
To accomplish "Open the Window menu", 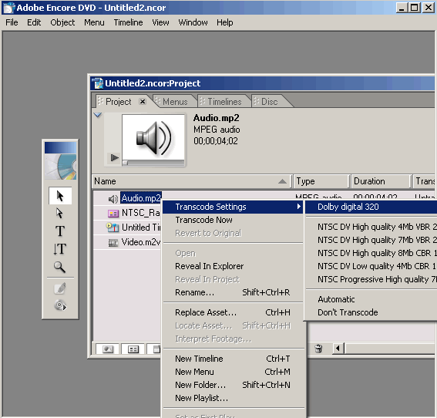I will click(x=193, y=22).
